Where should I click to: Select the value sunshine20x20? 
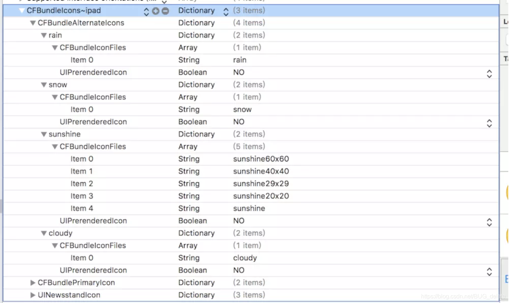tap(261, 196)
